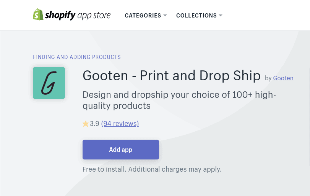Open Finding and Adding Products category link
Screen dimensions: 310x196
pos(77,57)
